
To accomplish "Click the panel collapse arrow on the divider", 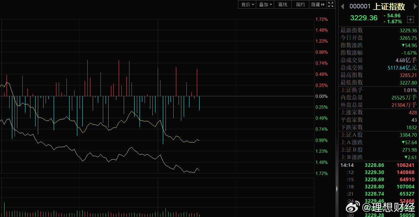I will coord(337,189).
